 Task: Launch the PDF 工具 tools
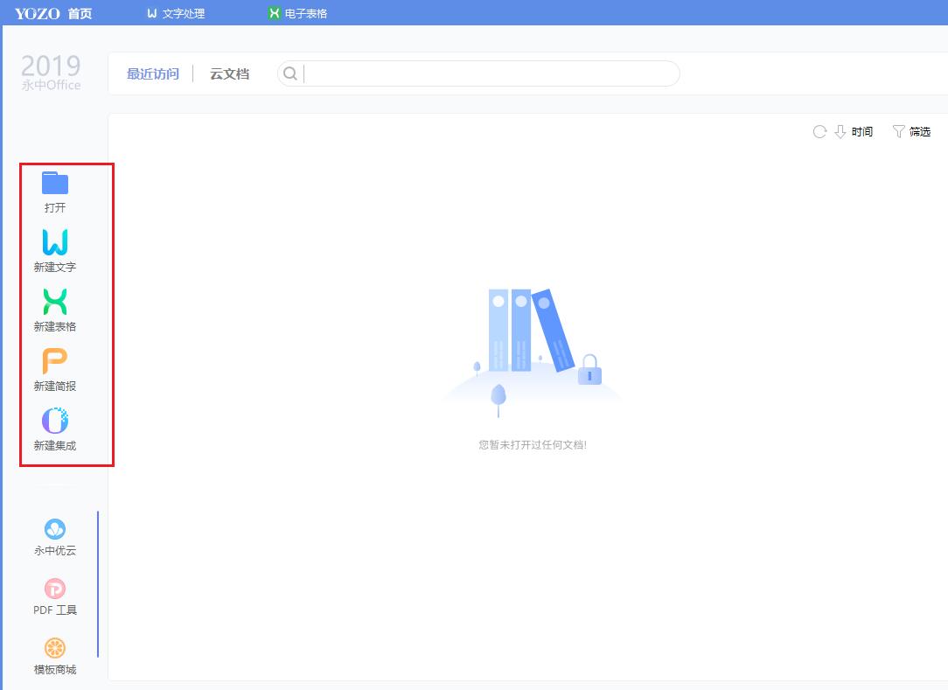[54, 589]
